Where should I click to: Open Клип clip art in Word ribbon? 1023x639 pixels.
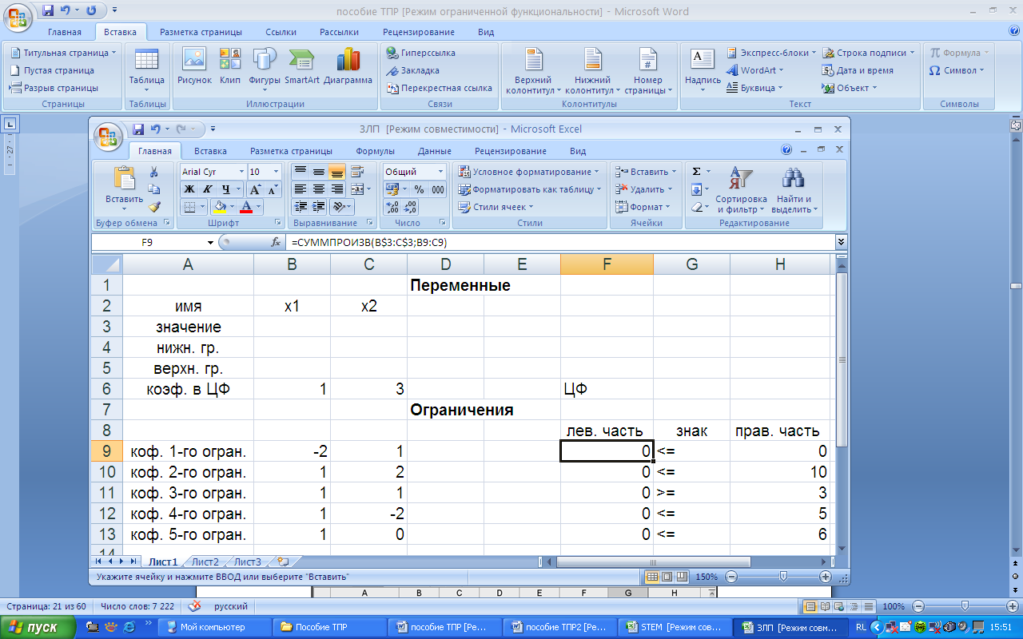coord(230,66)
